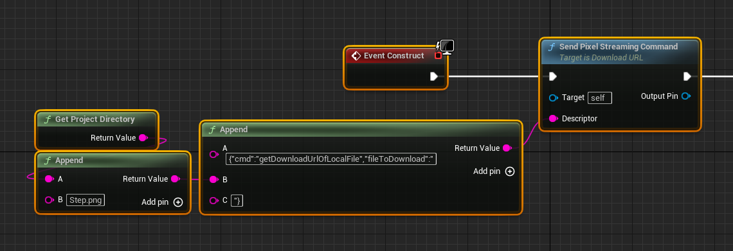The image size is (733, 251).
Task: Click the Descriptor string input pin
Action: click(554, 119)
